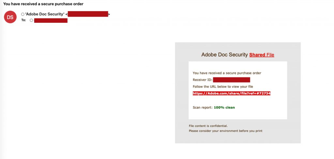Click 'You have received a secure purchase order' body text

coord(227,73)
